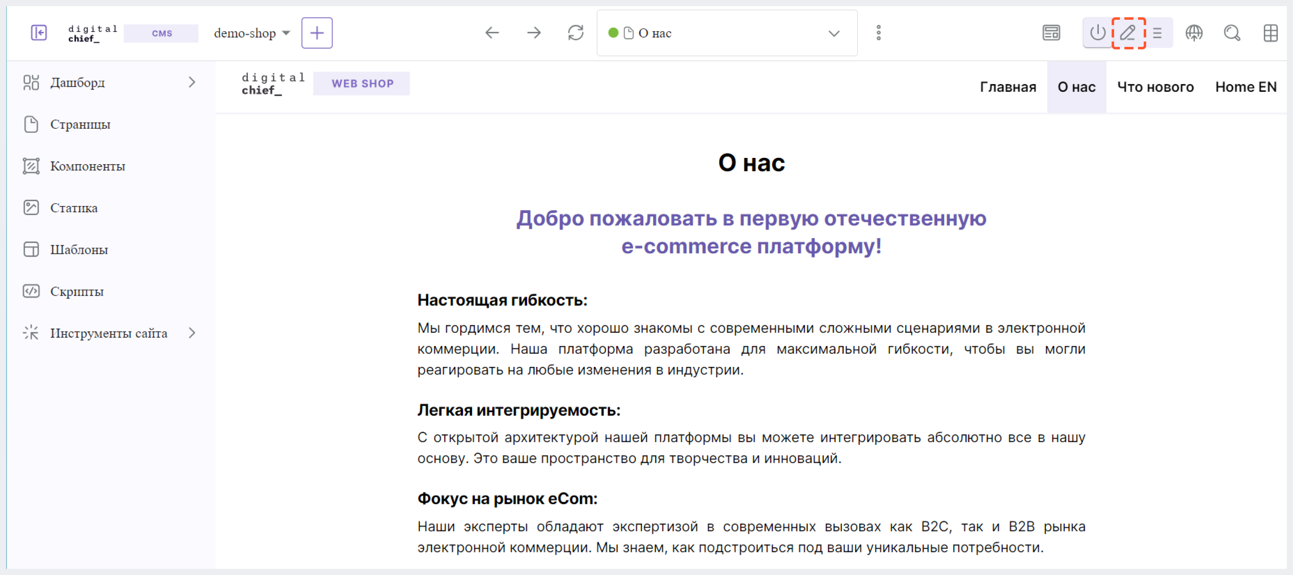
Task: Select the 'О нас' site menu tab
Action: pos(1076,87)
